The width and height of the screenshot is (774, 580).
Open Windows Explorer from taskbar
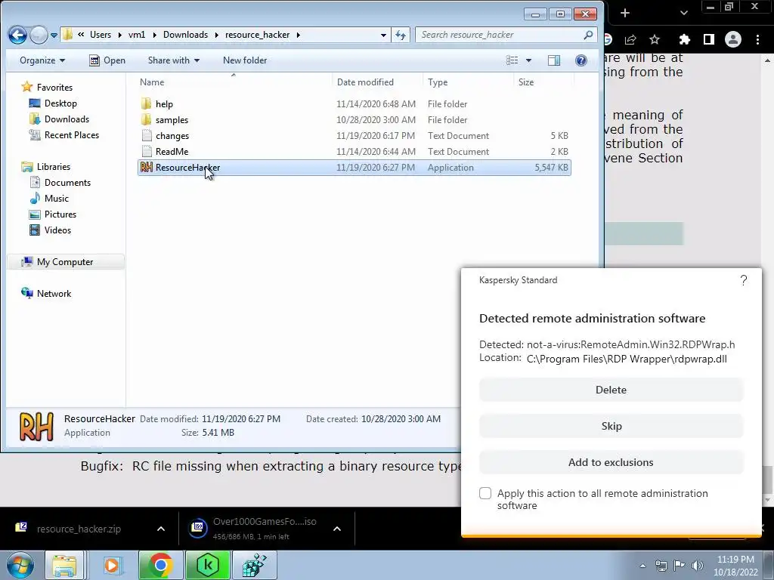[64, 565]
